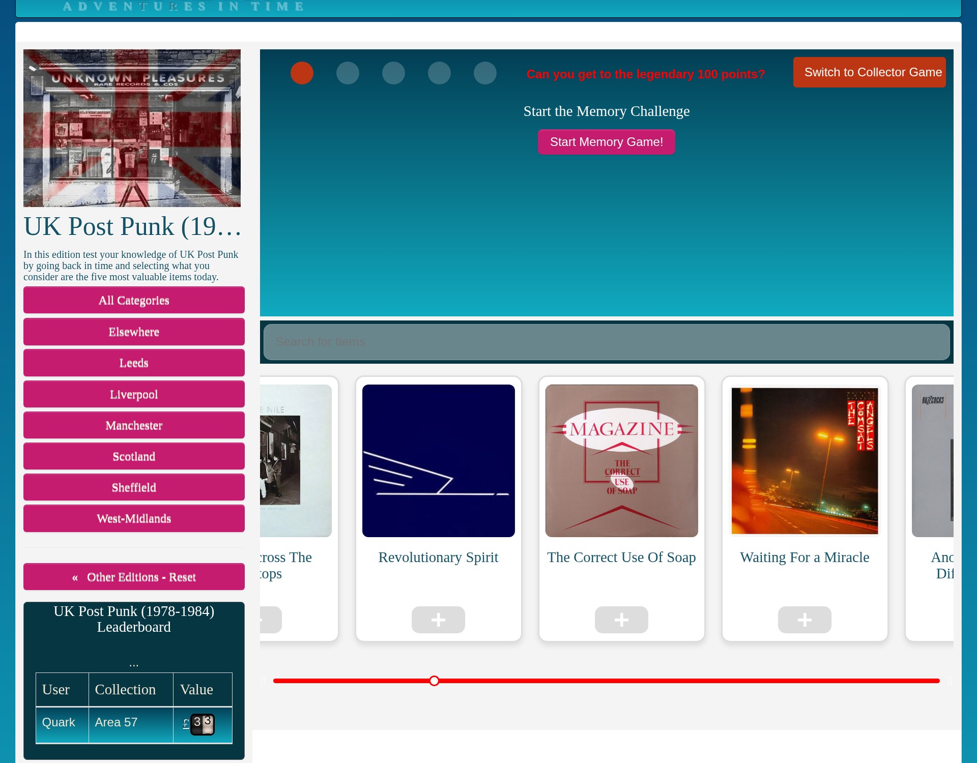Image resolution: width=977 pixels, height=763 pixels.
Task: Click The Correct Use Of Soap title
Action: (x=621, y=557)
